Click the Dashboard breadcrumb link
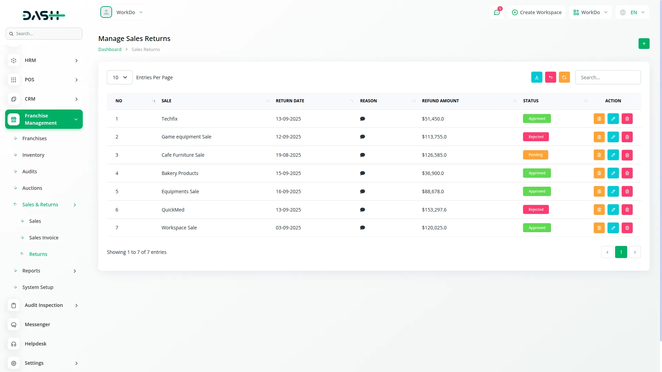Viewport: 662px width, 372px height. pyautogui.click(x=110, y=50)
